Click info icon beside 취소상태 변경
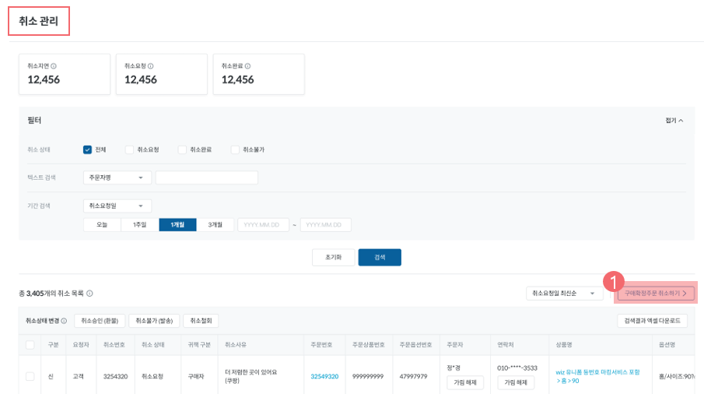Image resolution: width=704 pixels, height=394 pixels. [64, 321]
